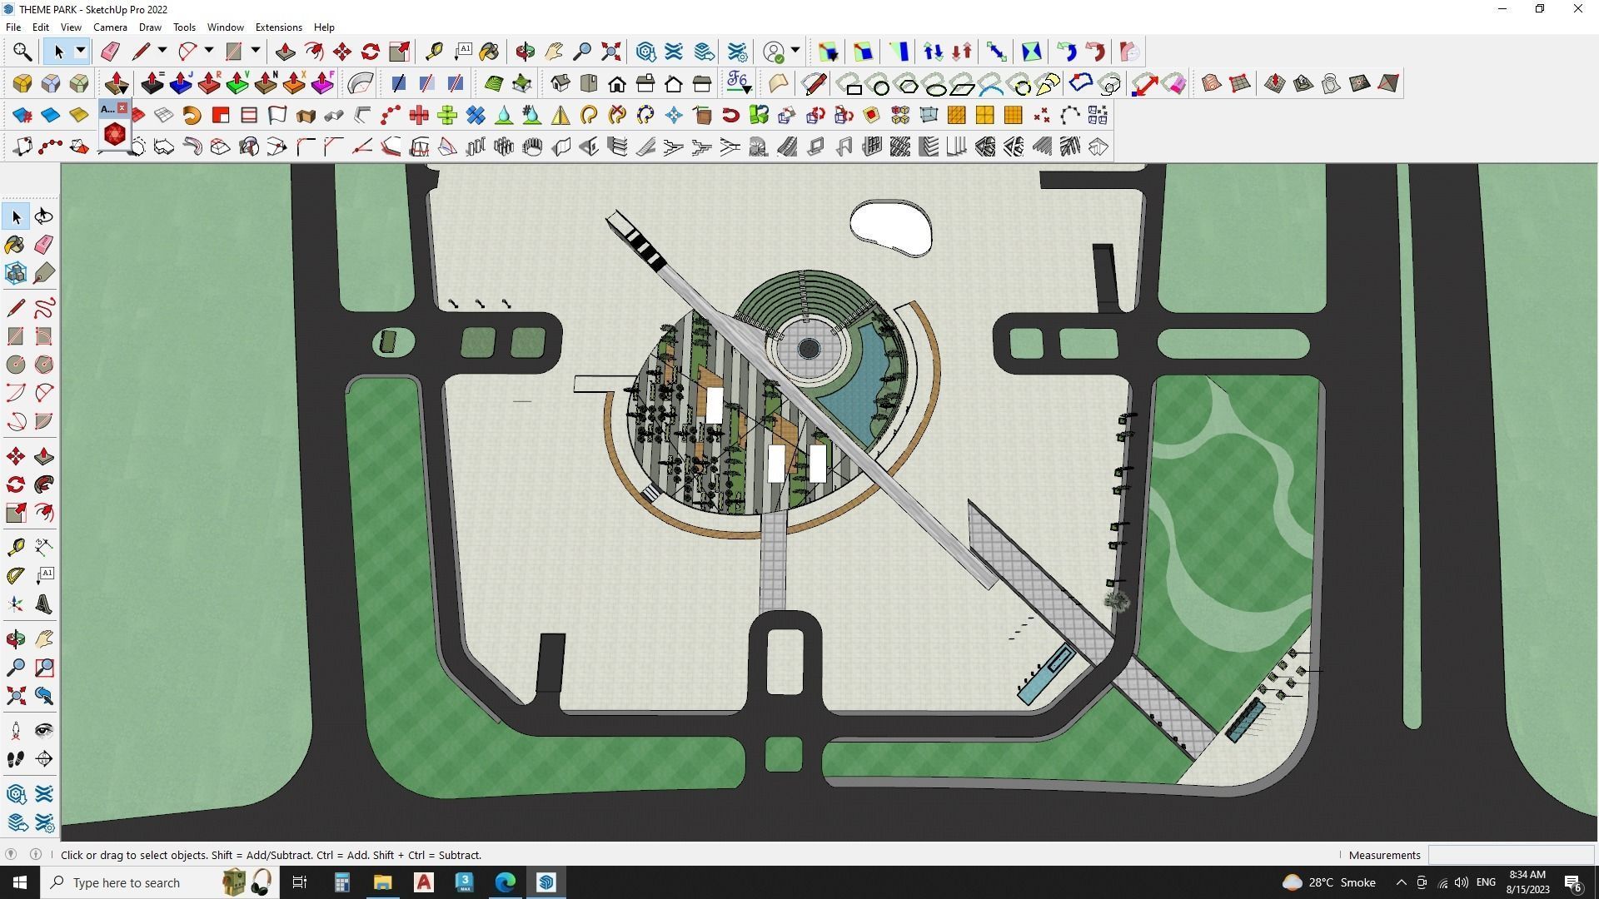Open the File menu
The image size is (1599, 899).
[13, 27]
